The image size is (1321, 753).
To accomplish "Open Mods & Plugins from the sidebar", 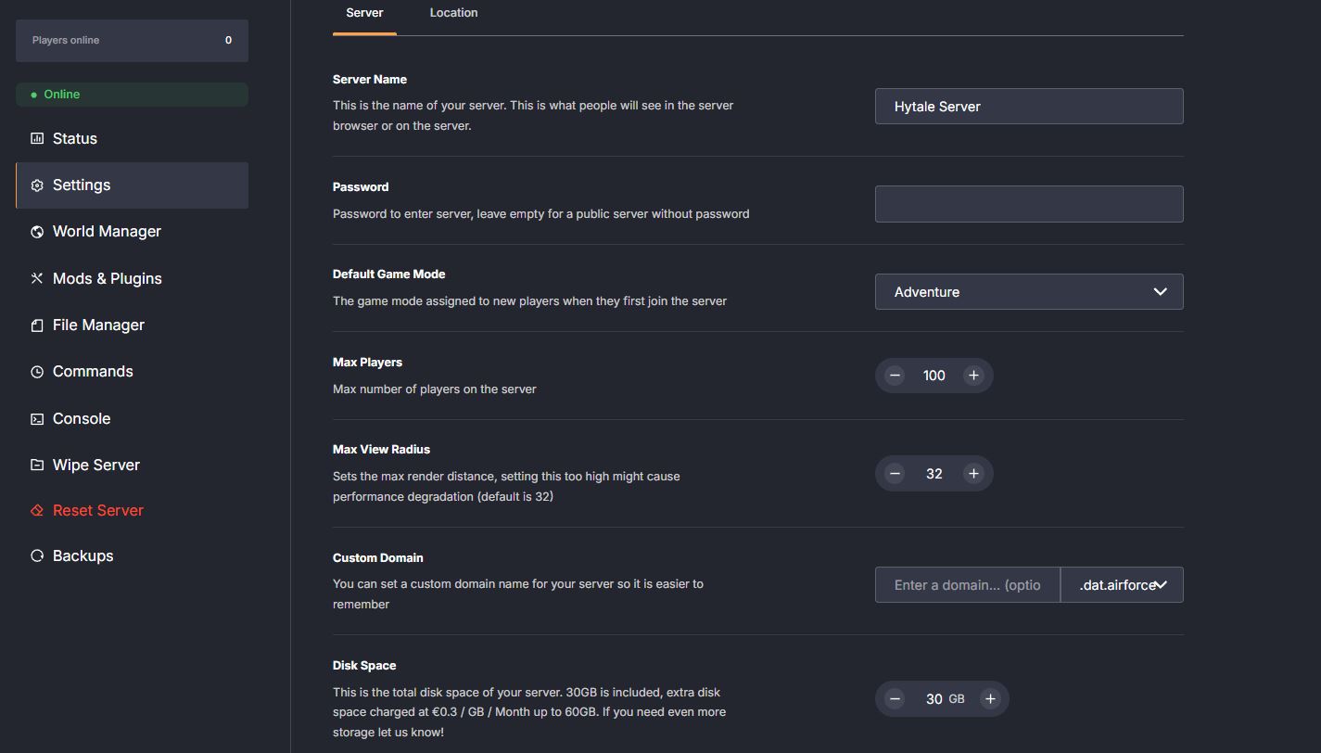I will click(36, 277).
